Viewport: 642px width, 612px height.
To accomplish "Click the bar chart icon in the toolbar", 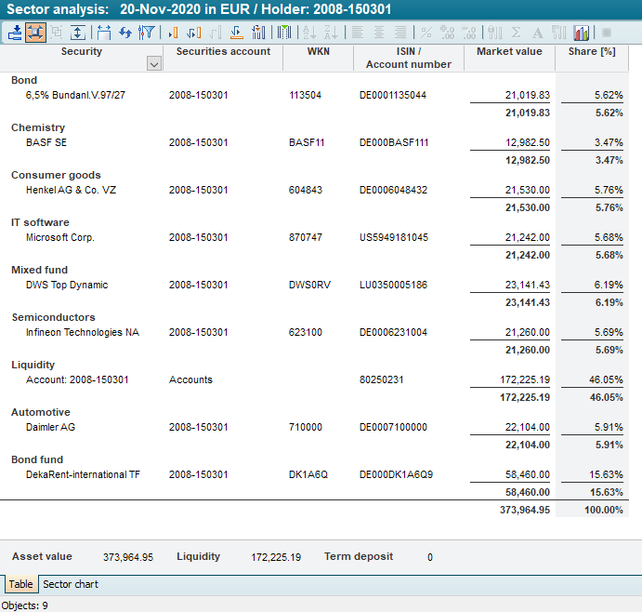I will (x=582, y=33).
